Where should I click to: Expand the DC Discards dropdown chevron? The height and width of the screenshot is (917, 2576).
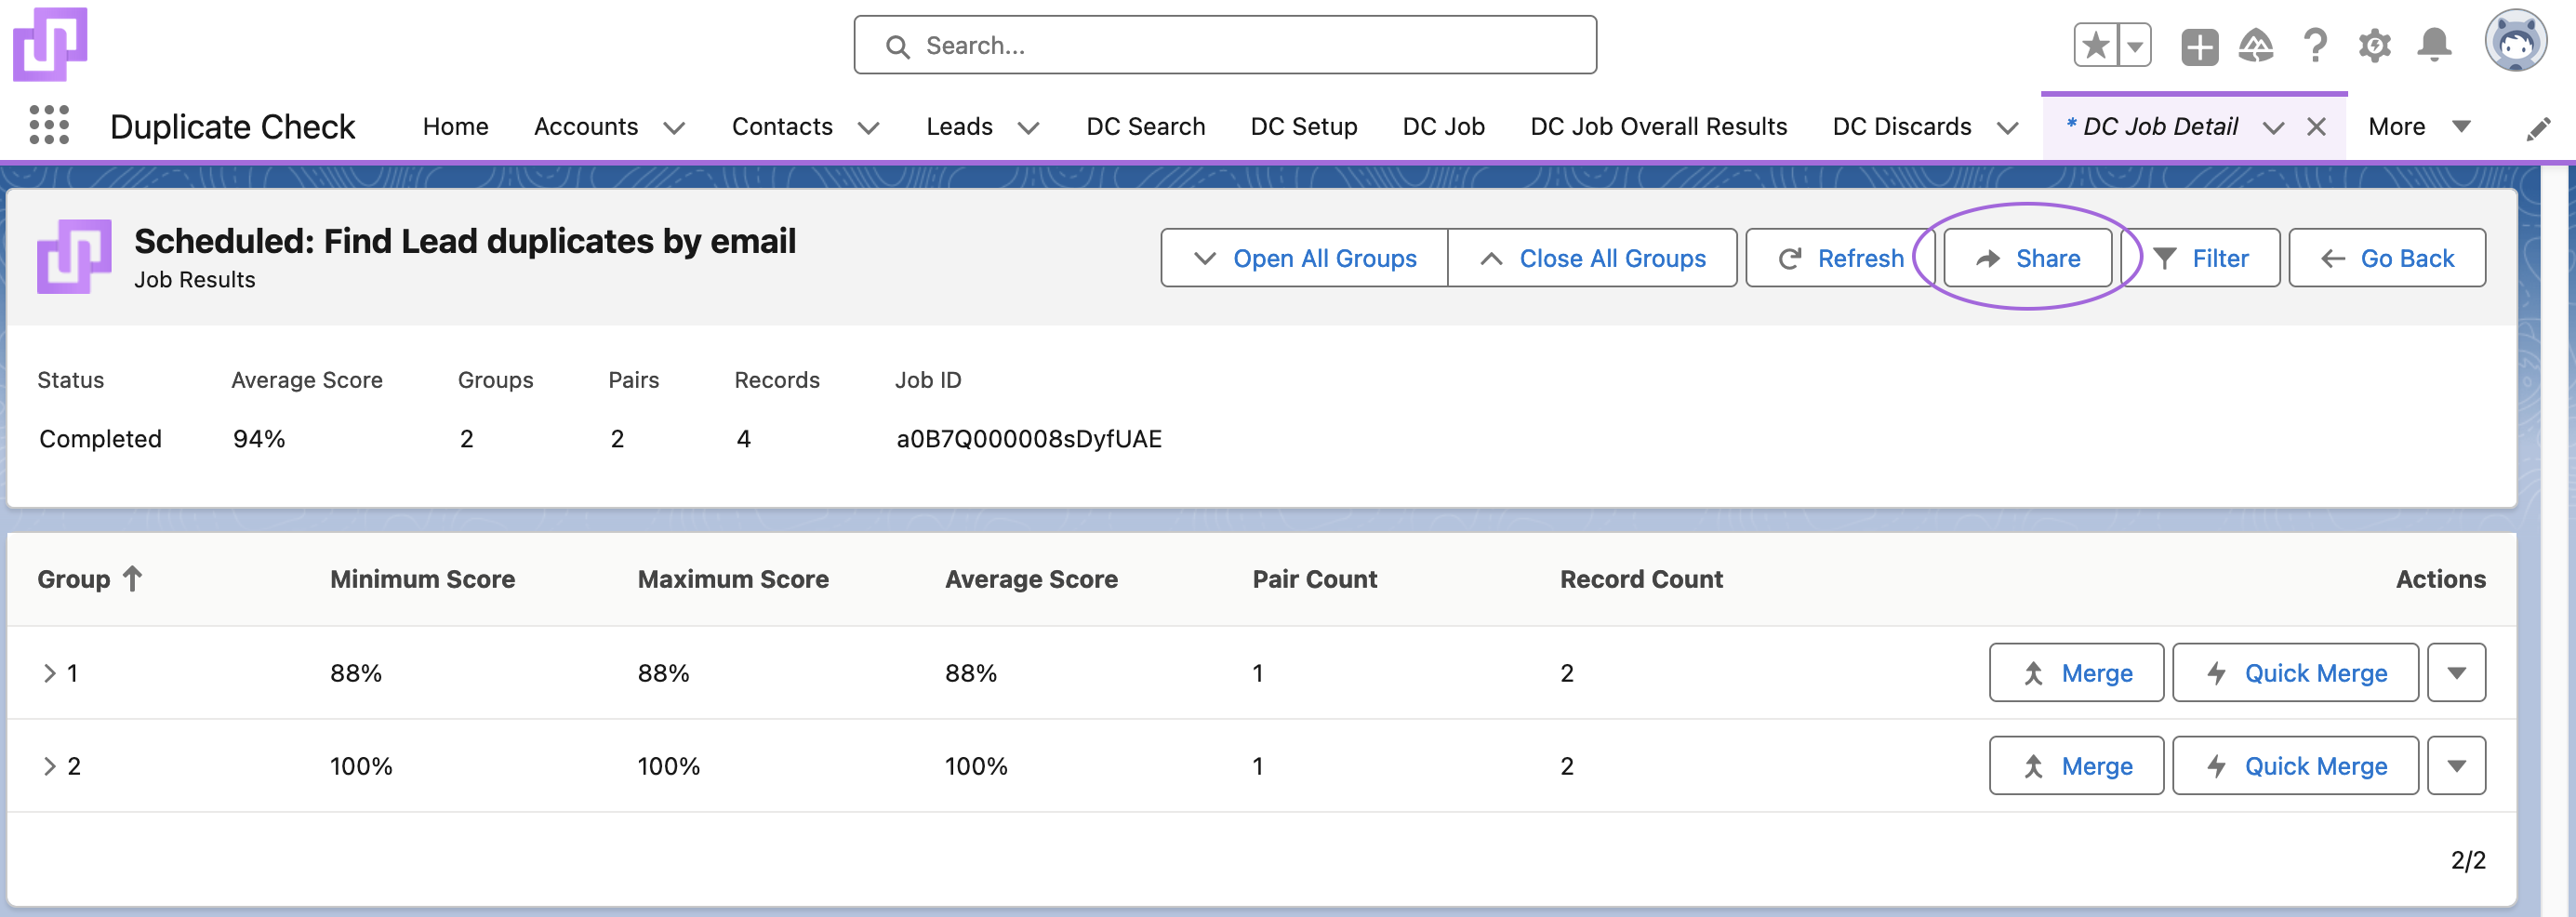pyautogui.click(x=2008, y=128)
